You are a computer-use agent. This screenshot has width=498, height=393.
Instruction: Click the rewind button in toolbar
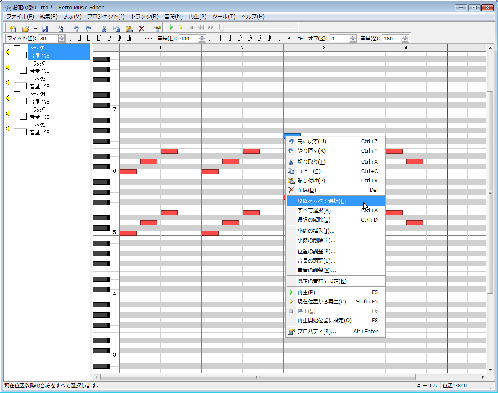201,28
